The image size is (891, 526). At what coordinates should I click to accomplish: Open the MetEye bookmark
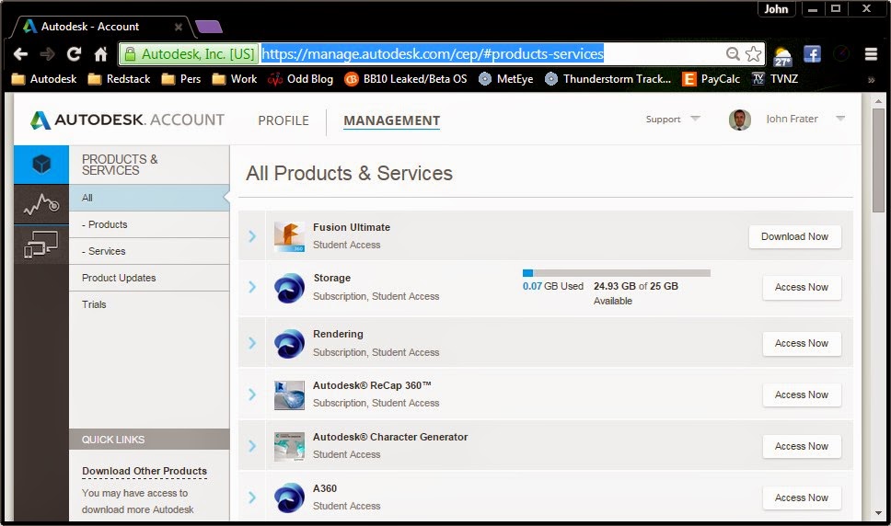(x=505, y=79)
